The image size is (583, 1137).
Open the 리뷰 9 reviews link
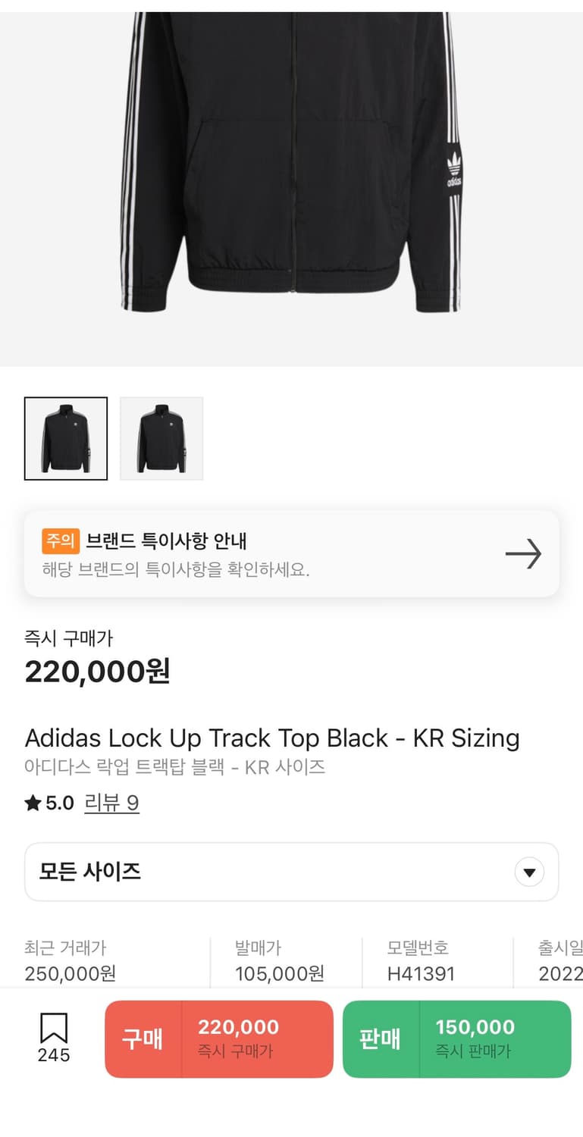pos(111,803)
